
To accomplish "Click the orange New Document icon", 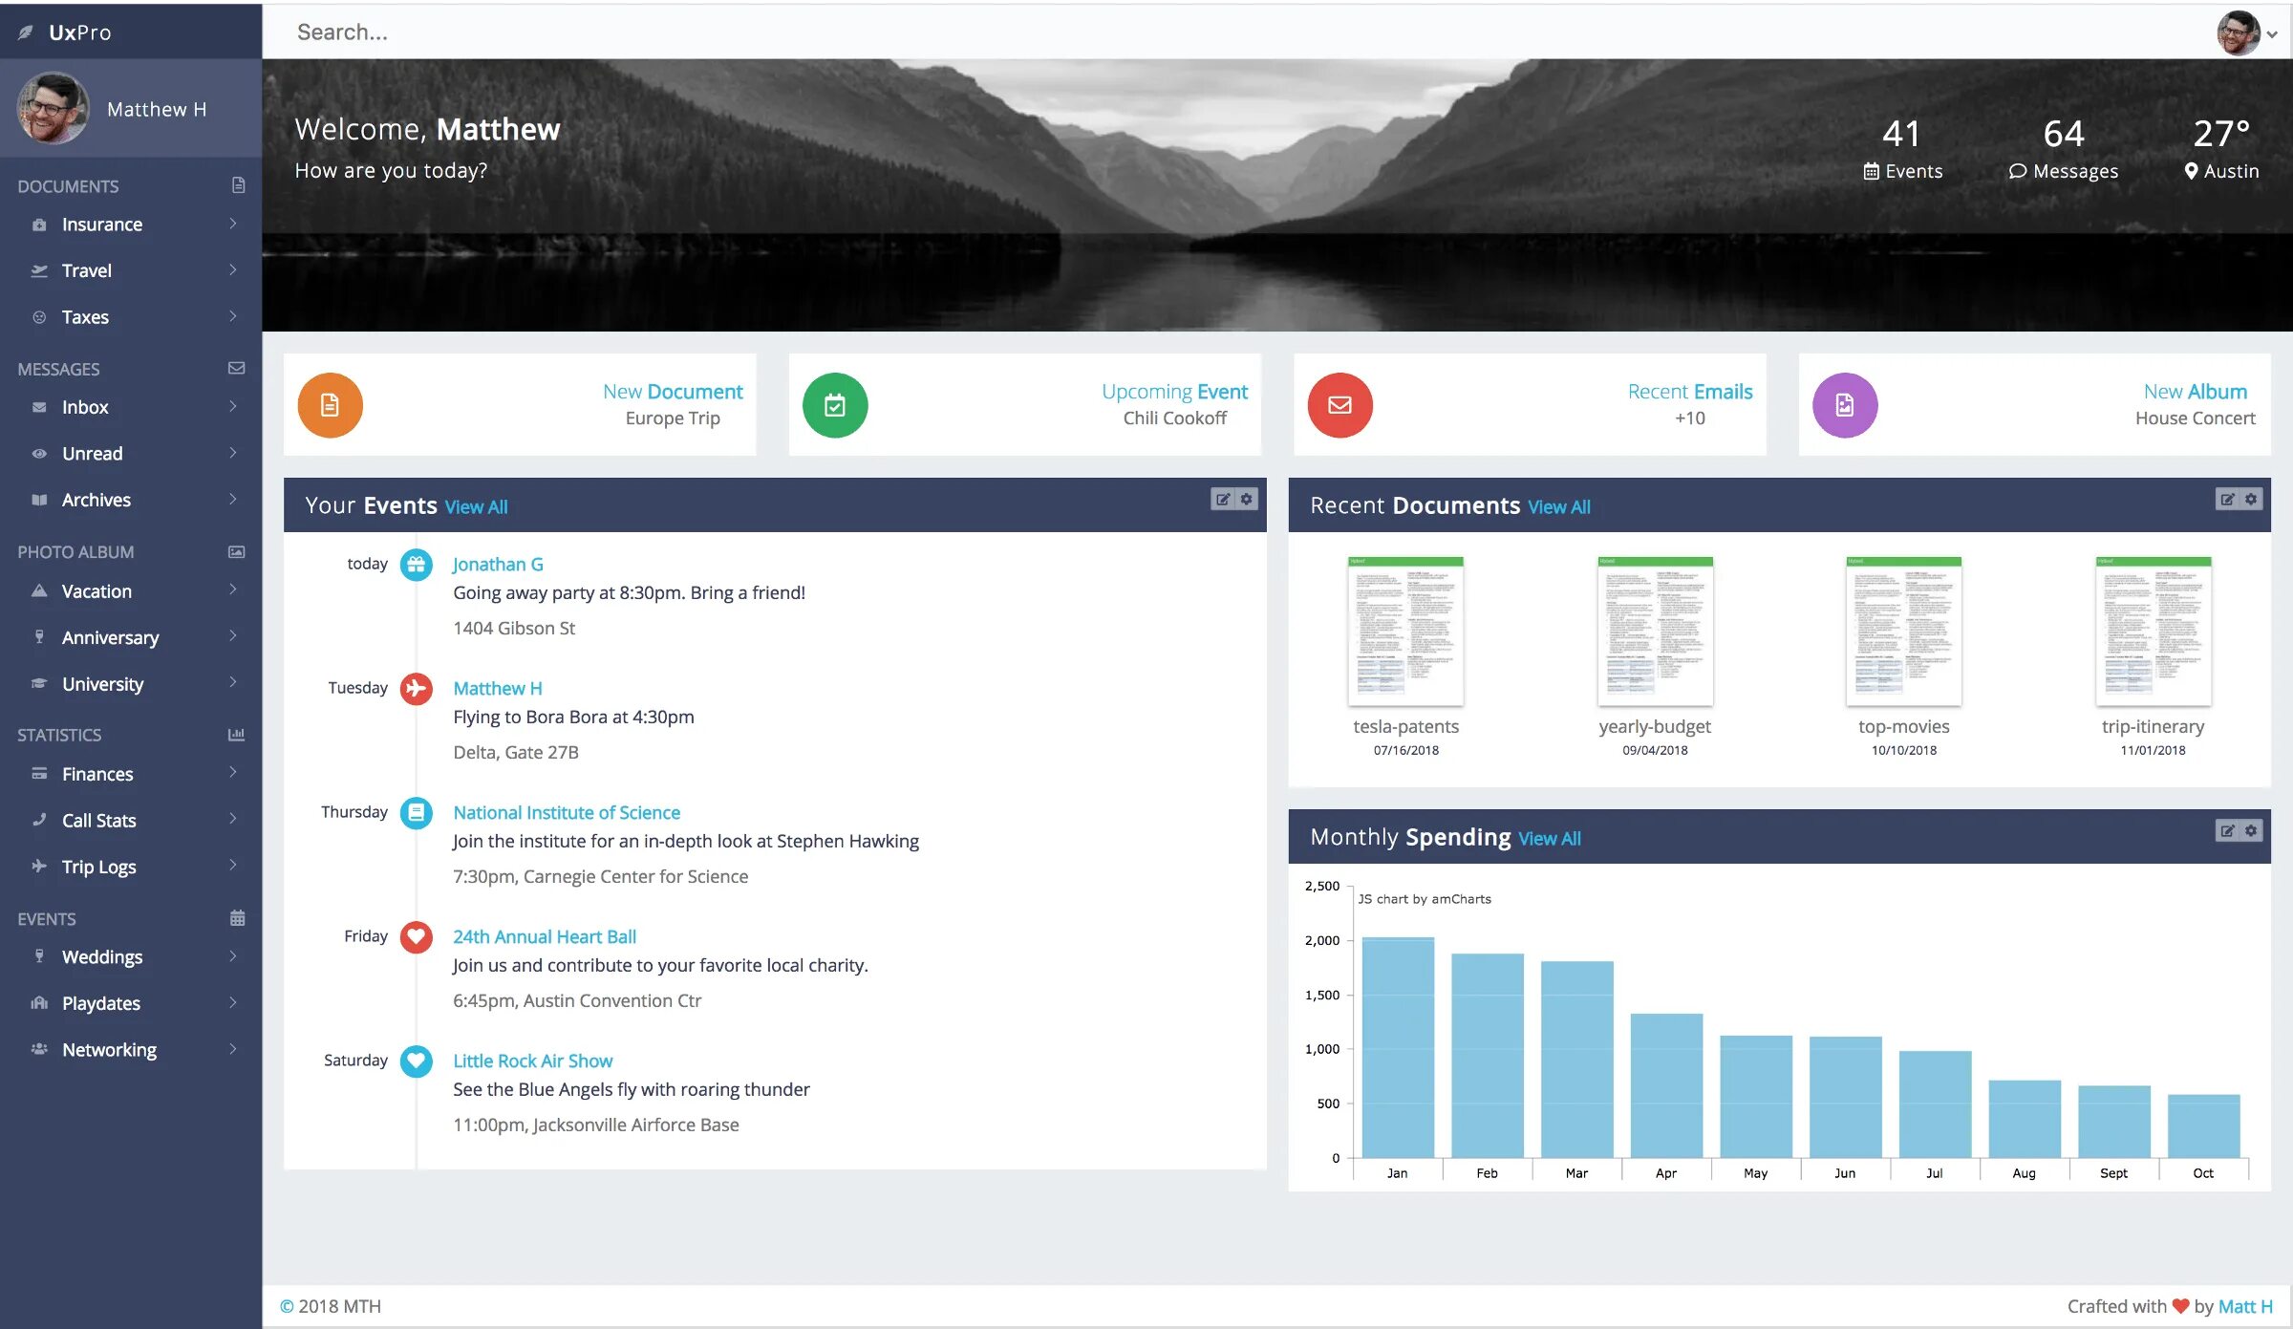I will point(330,405).
